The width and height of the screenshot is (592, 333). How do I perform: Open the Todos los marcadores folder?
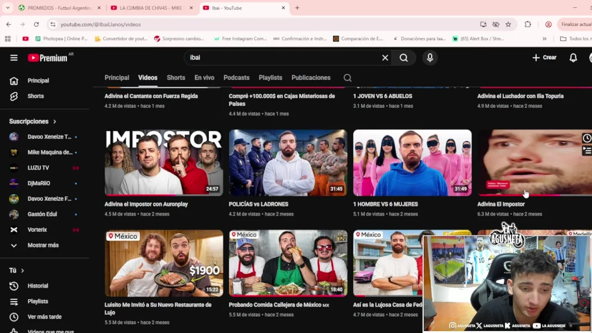click(x=575, y=39)
